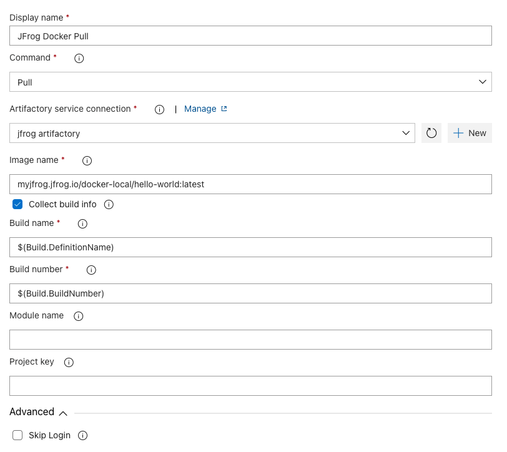The width and height of the screenshot is (507, 452).
Task: Click the Project key info icon
Action: pyautogui.click(x=69, y=362)
